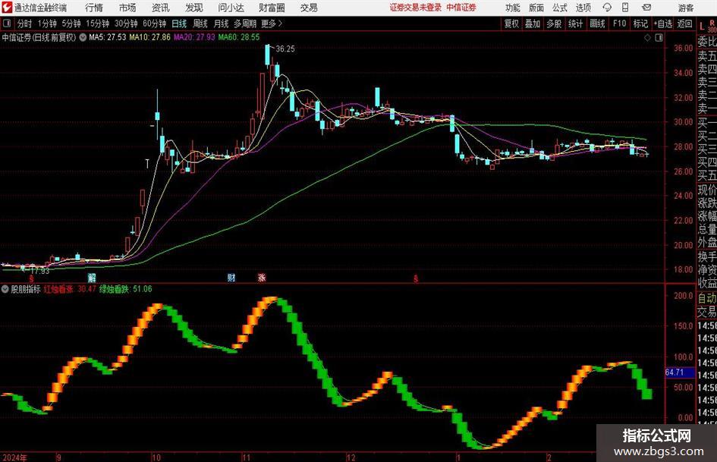Expand 更多 period options
Image resolution: width=717 pixels, height=462 pixels.
point(272,24)
